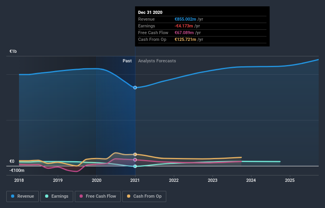Click the teal Earnings data point marker

[x=135, y=166]
